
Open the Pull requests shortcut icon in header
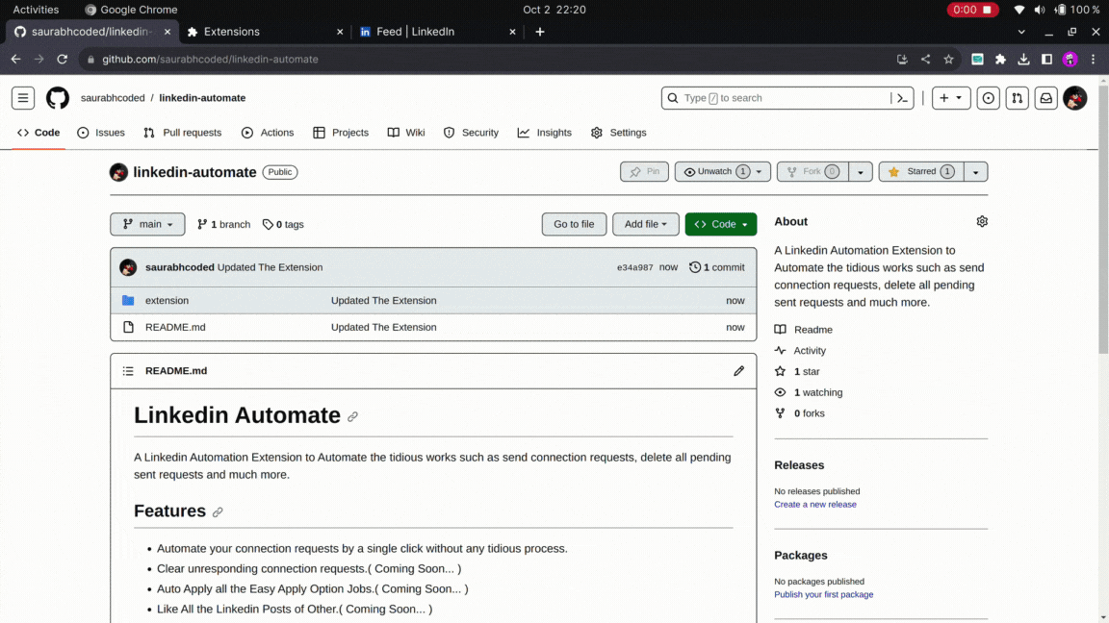coord(1017,98)
